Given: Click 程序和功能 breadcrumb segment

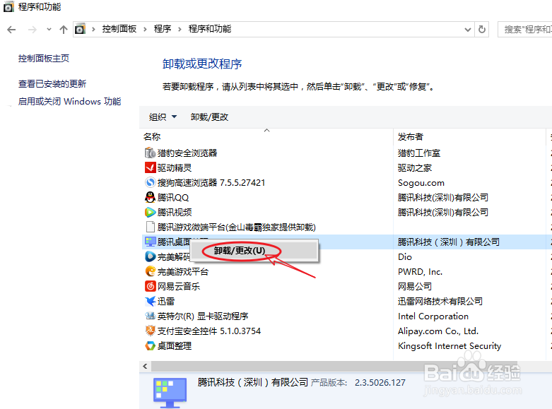Looking at the screenshot, I should pyautogui.click(x=210, y=29).
